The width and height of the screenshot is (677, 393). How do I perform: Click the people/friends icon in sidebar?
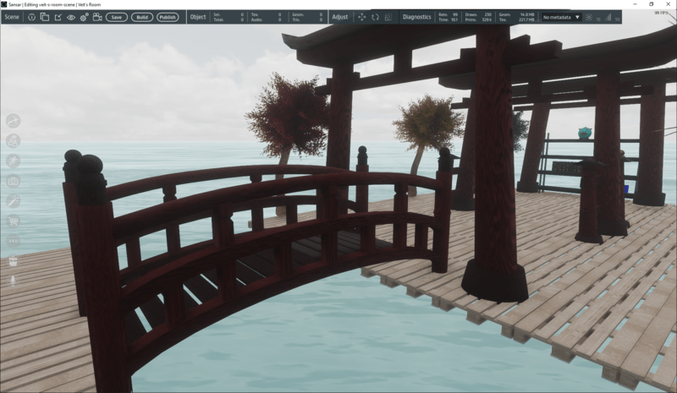(14, 141)
